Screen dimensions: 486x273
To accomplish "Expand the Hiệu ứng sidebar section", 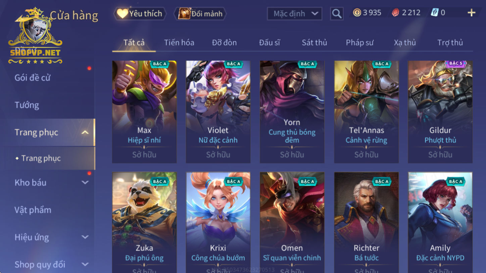I will point(85,237).
